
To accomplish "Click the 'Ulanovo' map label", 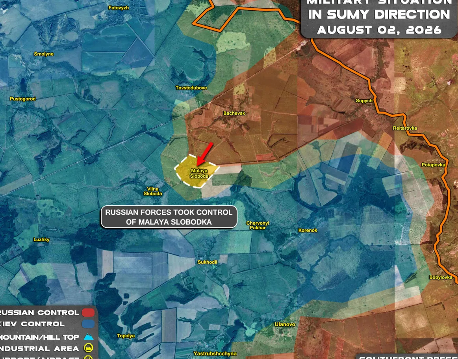I will pos(285,324).
